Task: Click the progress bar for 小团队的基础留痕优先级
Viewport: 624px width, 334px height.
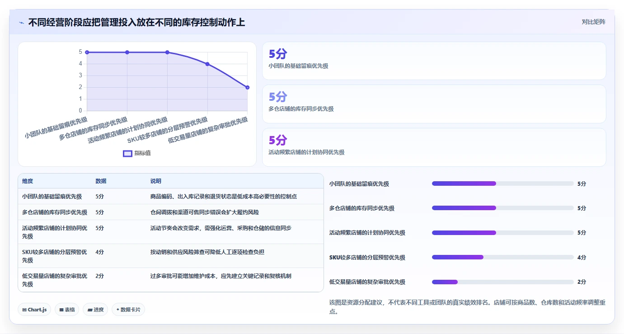Action: (x=503, y=183)
